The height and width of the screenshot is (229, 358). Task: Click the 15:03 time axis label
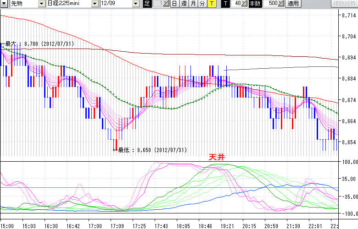[x=29, y=226]
